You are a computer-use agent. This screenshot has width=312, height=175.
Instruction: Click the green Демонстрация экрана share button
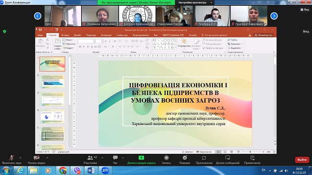(141, 160)
